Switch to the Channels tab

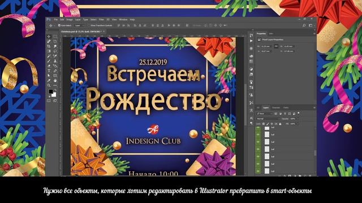[275, 108]
